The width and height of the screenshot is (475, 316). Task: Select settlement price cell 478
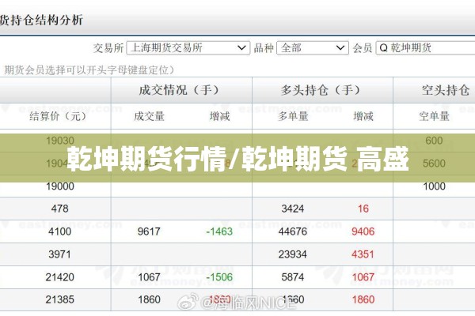(59, 209)
